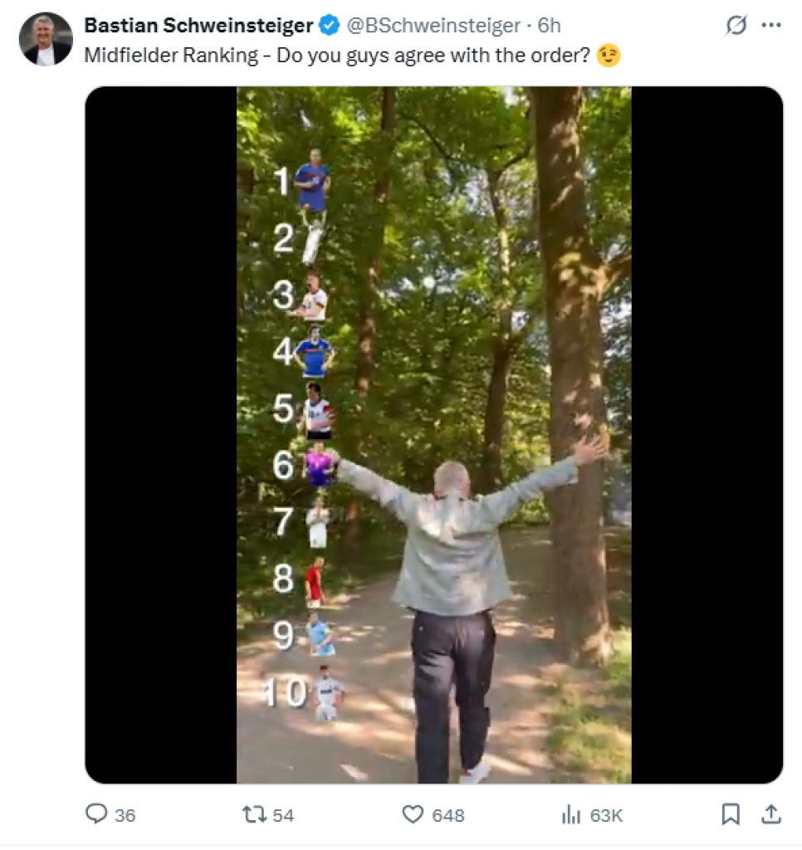
Task: Repost this tweet using the retweet icon
Action: tap(253, 815)
